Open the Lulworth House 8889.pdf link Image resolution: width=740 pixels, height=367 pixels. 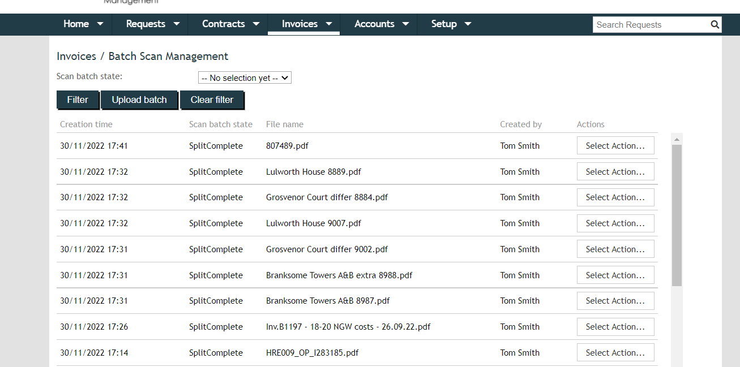click(x=313, y=171)
